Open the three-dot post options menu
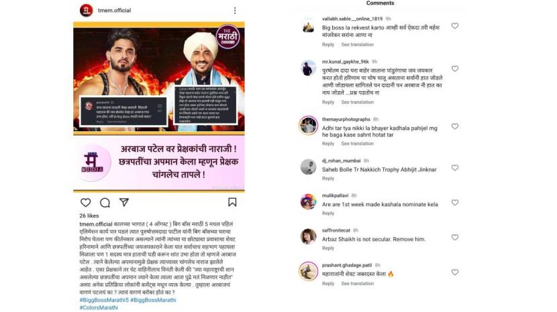The height and width of the screenshot is (312, 557). [235, 11]
